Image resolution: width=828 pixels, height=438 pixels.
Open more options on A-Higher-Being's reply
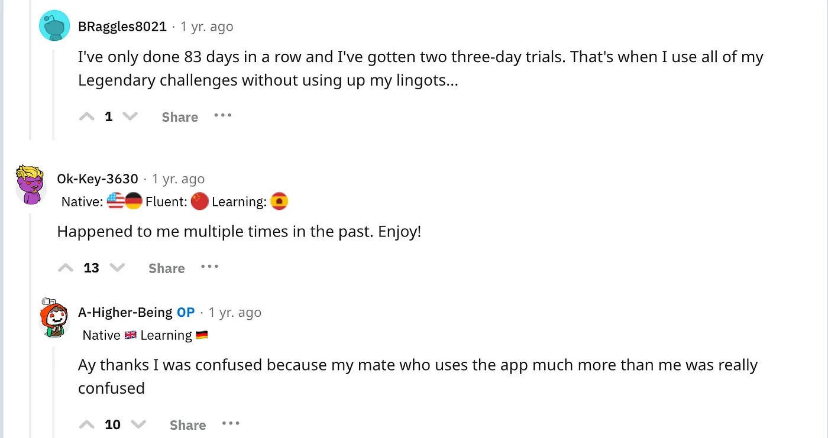click(x=231, y=423)
